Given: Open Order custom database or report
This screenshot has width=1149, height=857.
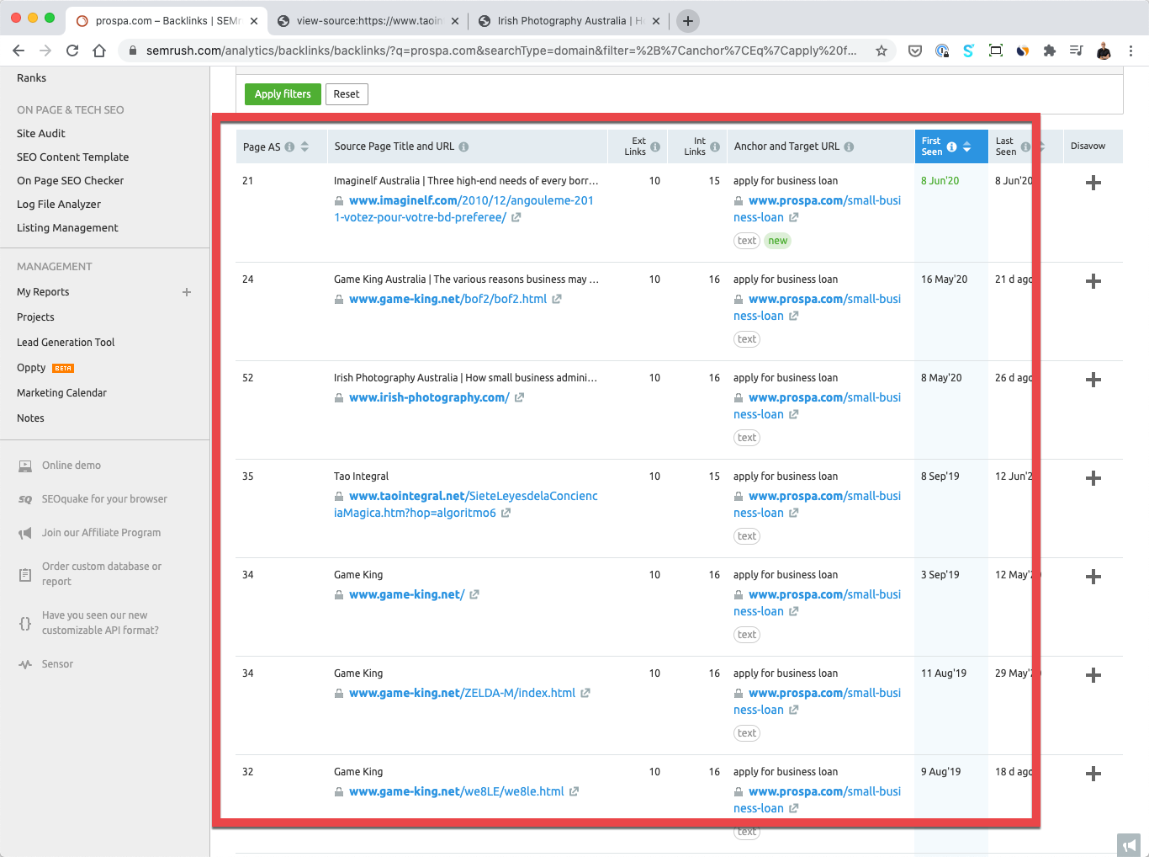Looking at the screenshot, I should [x=102, y=574].
